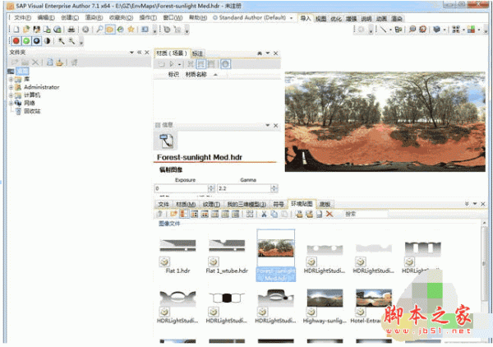493x347 pixels.
Task: Click the blue sphere render-mode icon
Action: click(x=37, y=41)
